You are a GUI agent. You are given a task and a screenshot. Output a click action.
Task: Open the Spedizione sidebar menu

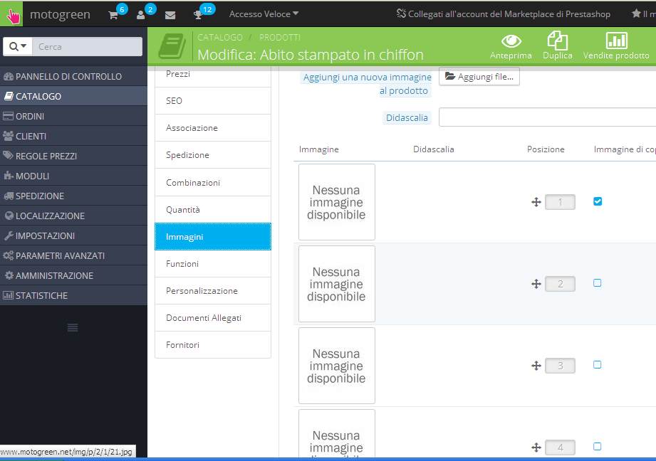click(73, 196)
